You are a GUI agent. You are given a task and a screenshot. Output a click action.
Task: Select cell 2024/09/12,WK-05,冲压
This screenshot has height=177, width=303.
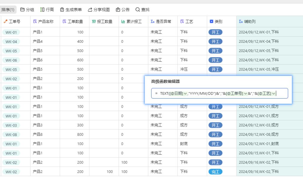pos(270,69)
